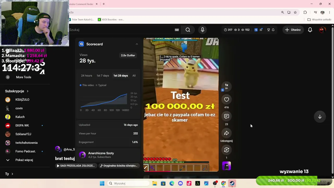Open Anarchiczne Szoty channel
Screen dimensions: 334x188
[101, 153]
